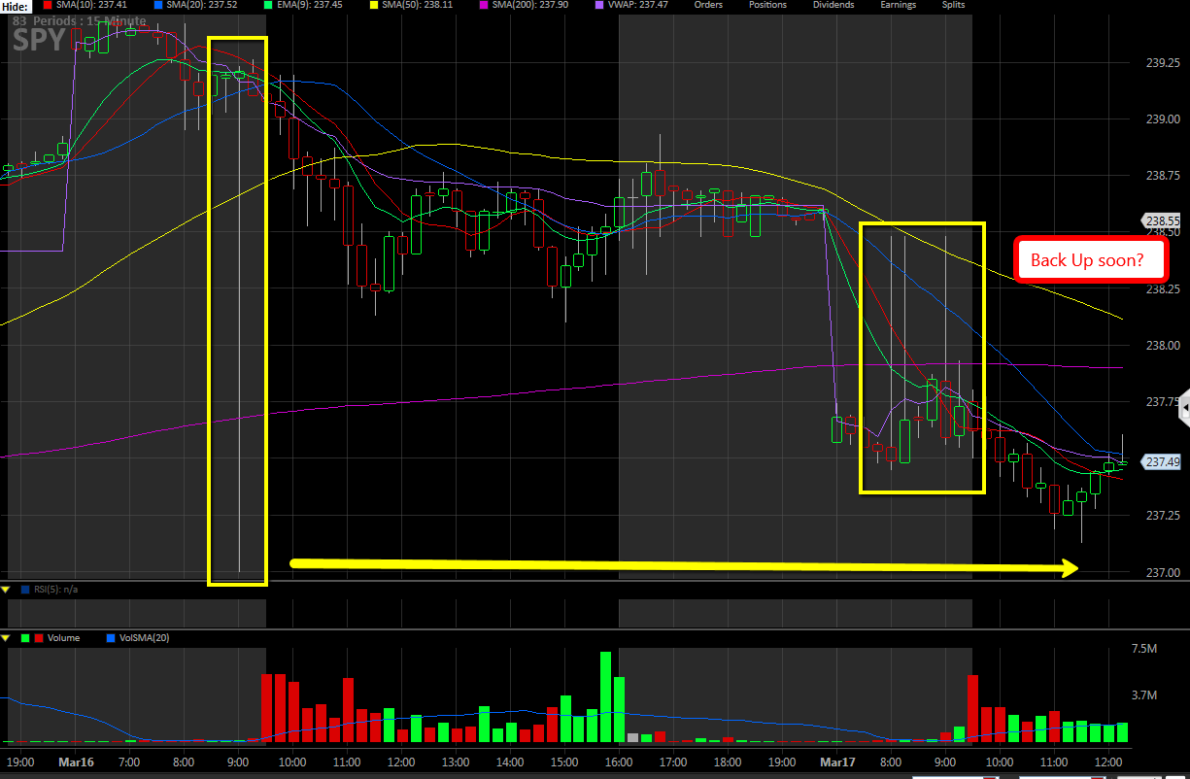Click the red SMA(10) color swatch

point(49,5)
